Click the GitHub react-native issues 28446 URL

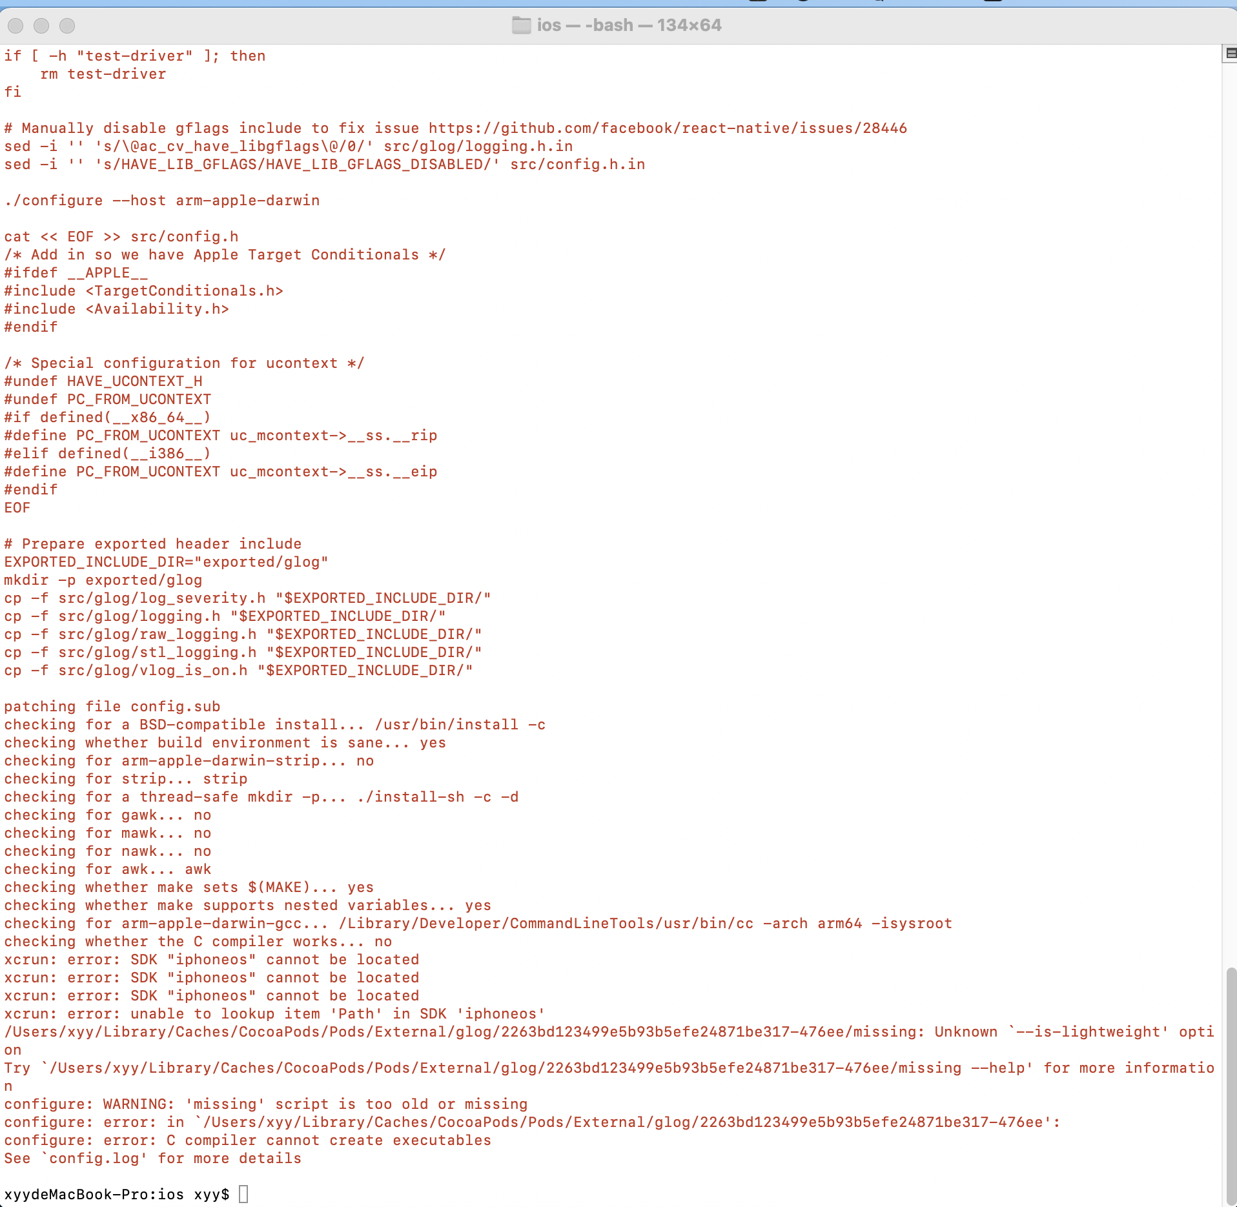(x=668, y=128)
